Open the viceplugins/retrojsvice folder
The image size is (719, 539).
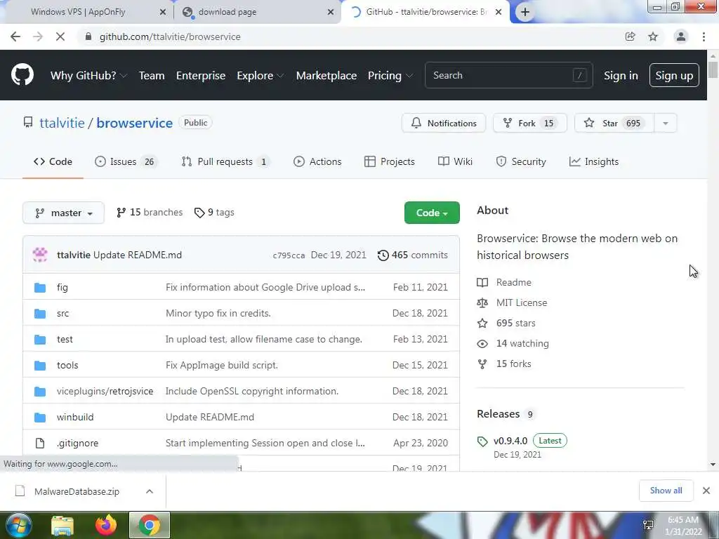[x=105, y=392]
